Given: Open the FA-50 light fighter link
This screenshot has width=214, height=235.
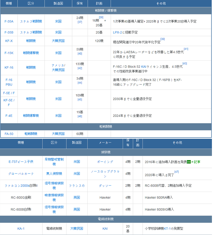Looking at the screenshot, I should pyautogui.click(x=9, y=134).
